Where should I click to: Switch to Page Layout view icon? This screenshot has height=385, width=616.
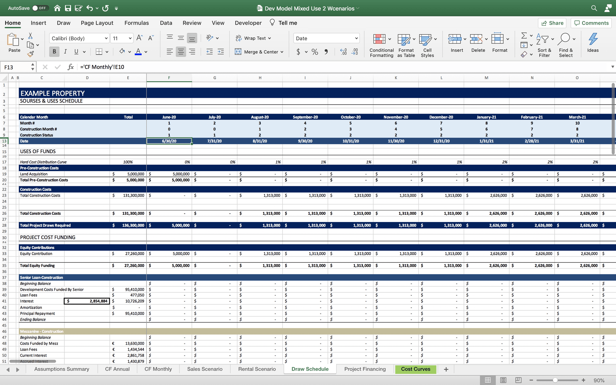coord(503,380)
